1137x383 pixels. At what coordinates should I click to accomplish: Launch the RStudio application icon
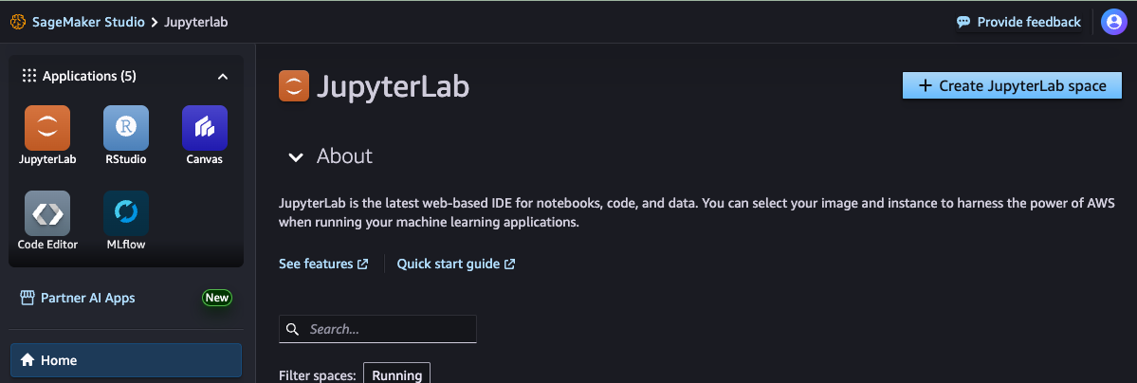tap(126, 128)
